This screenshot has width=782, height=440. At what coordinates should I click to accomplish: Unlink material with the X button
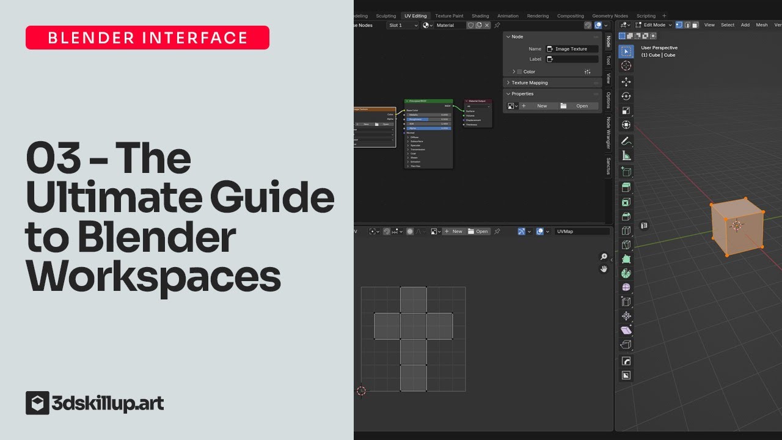pos(487,25)
